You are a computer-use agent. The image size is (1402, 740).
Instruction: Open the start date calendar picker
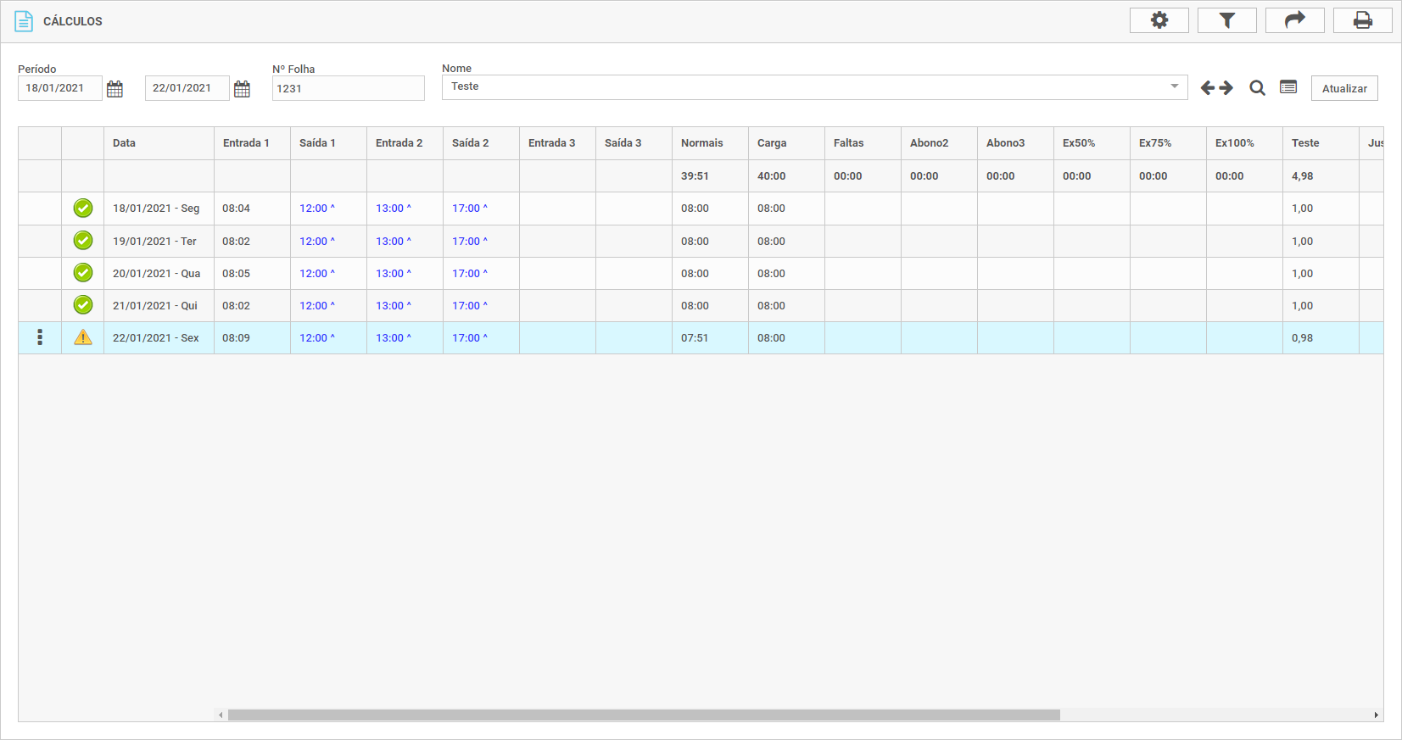(x=115, y=89)
